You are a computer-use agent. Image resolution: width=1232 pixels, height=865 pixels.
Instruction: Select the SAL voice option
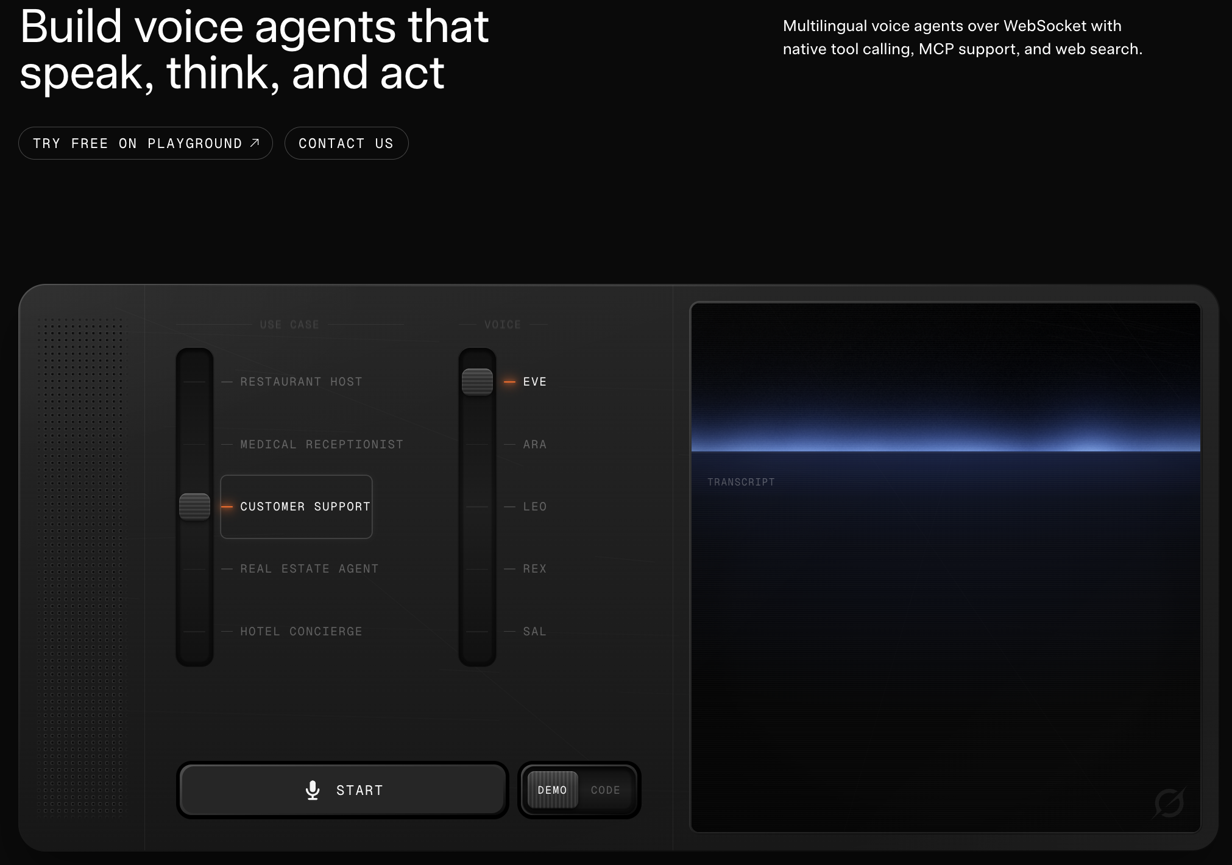534,631
